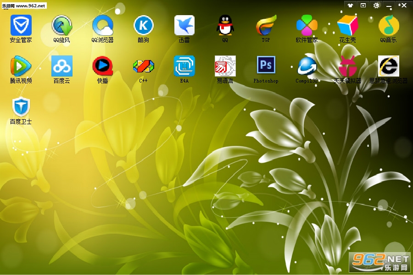Image resolution: width=413 pixels, height=275 pixels.
Task: Launch the Photoshop icon
Action: click(x=266, y=65)
